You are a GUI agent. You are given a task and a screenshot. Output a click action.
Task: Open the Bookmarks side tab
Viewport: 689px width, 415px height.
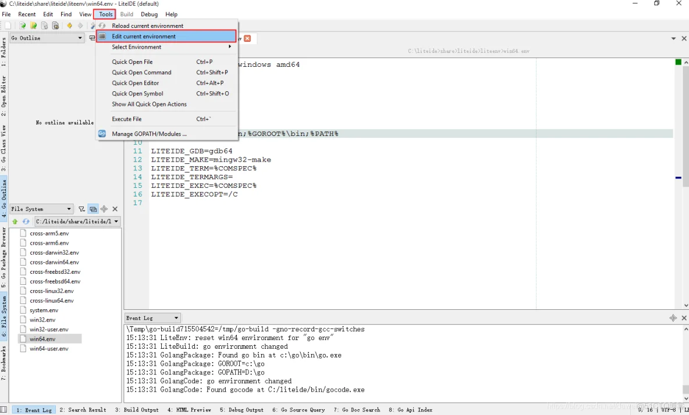tap(3, 362)
